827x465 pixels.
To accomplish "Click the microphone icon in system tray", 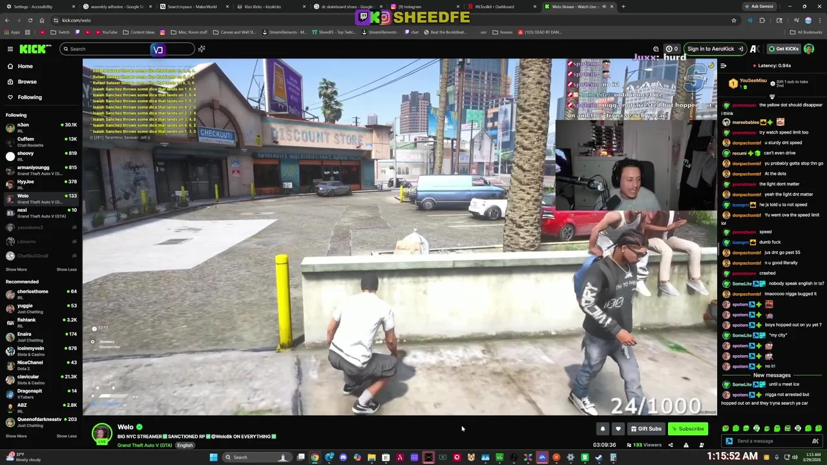I will 777,457.
